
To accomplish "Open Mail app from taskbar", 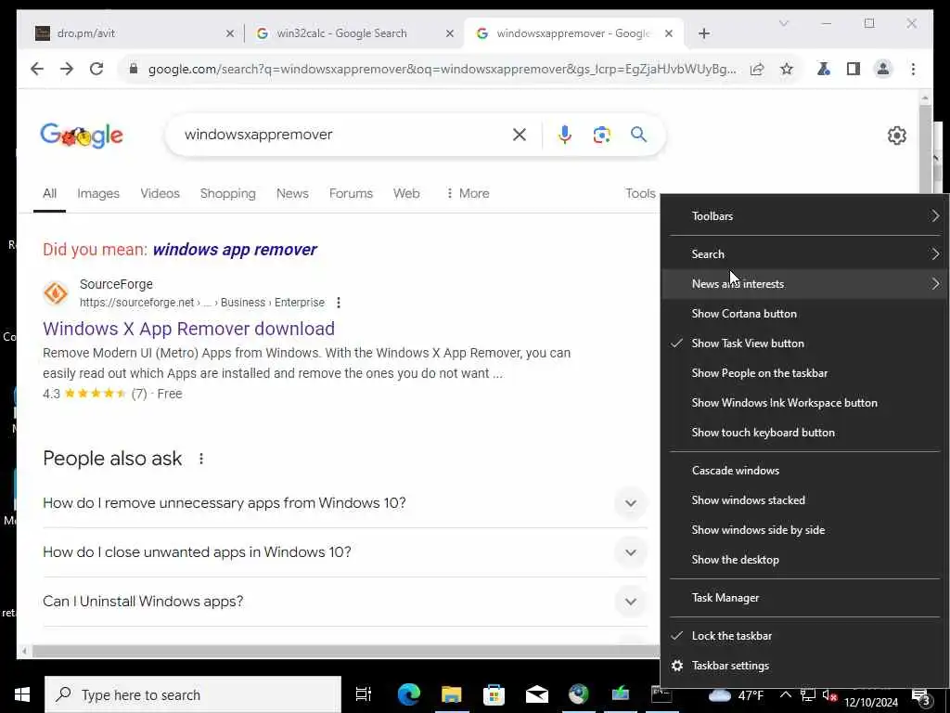I will [x=537, y=694].
